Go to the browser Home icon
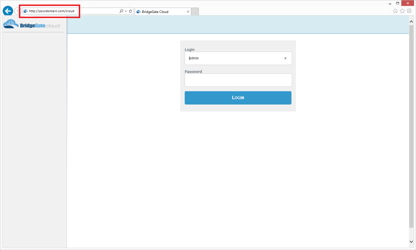Screen dimensions: 416x250 click(x=395, y=11)
